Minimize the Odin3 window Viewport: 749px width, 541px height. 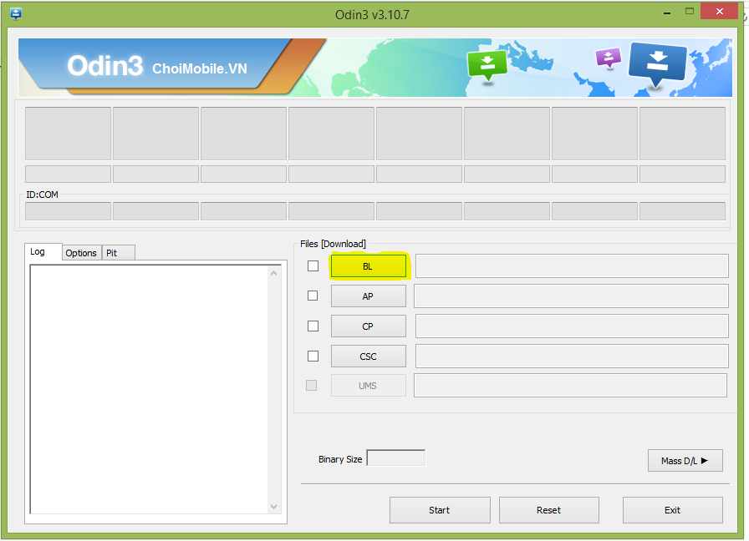[x=667, y=13]
